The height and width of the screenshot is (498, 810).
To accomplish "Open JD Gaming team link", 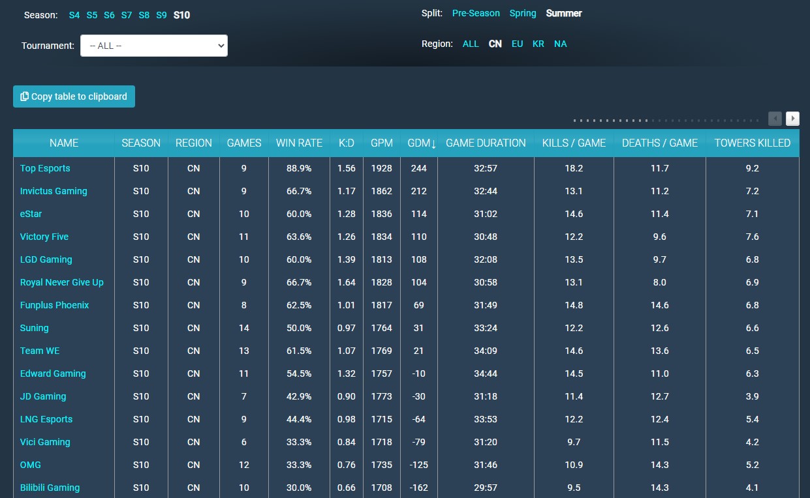I will click(x=43, y=396).
